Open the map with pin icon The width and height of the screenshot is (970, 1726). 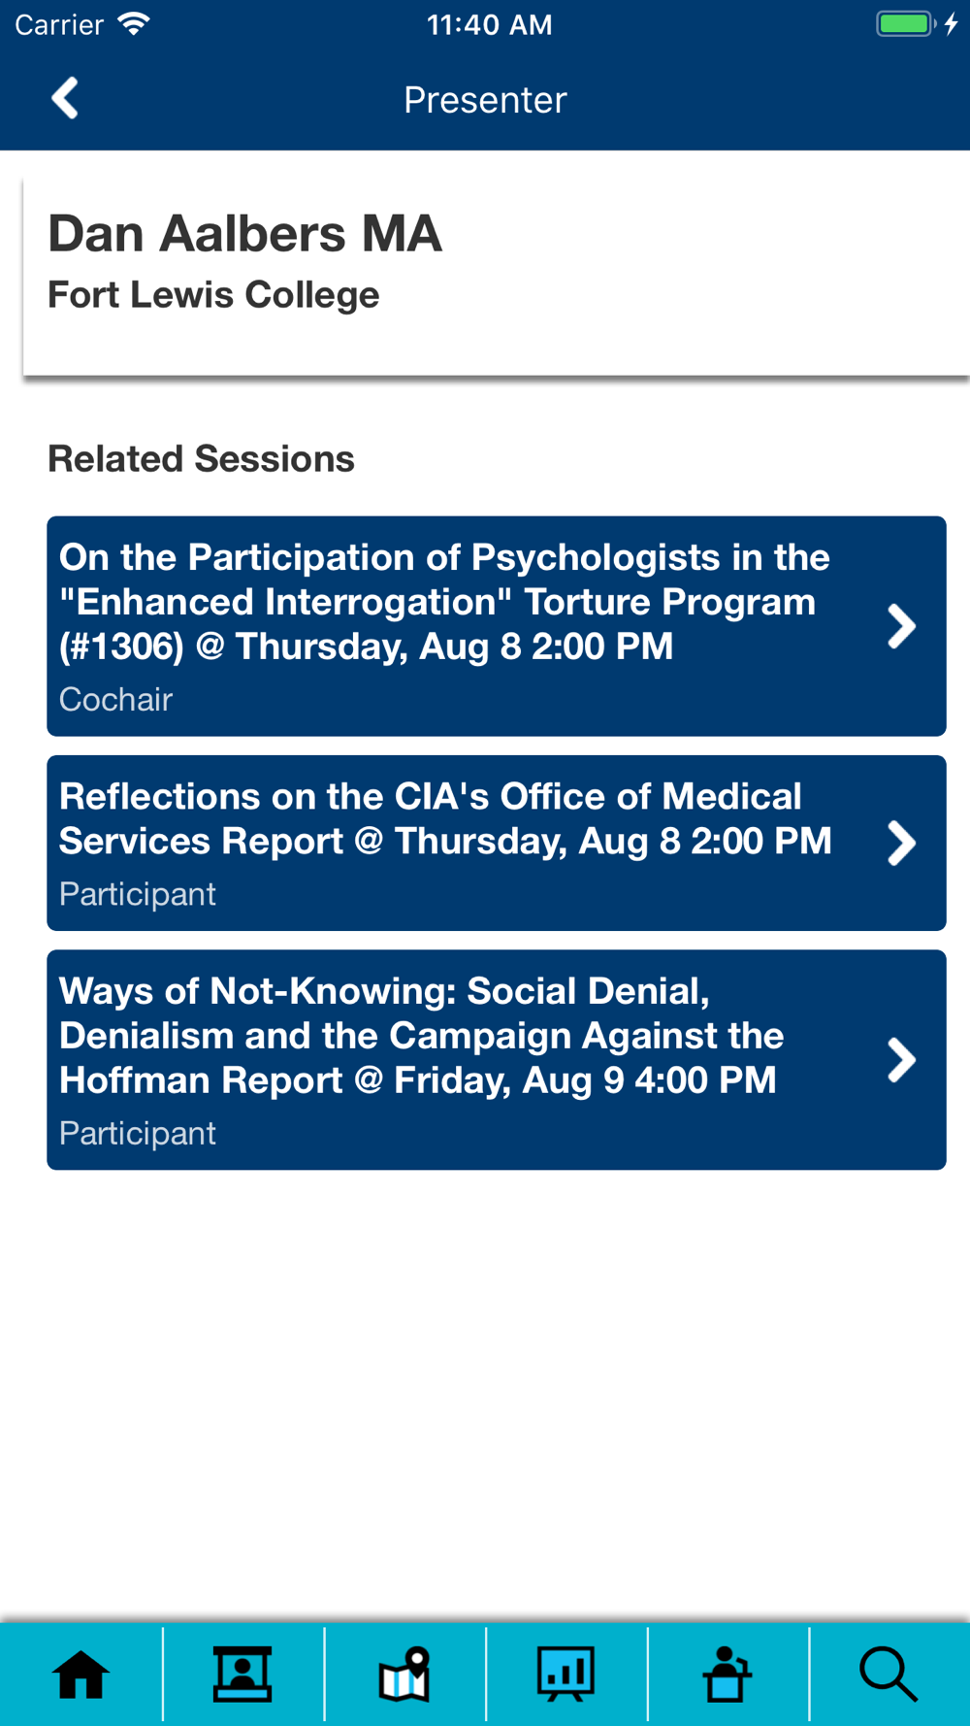[404, 1675]
